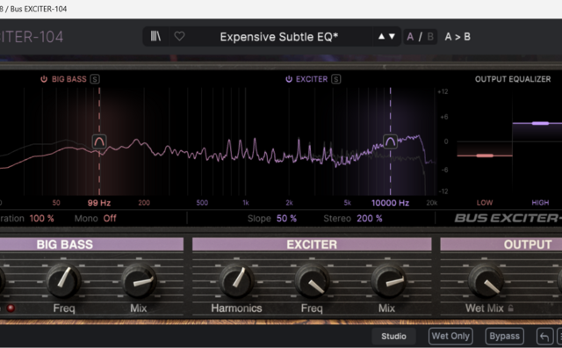
Task: Click the Big Bass Mix knob
Action: pos(139,280)
